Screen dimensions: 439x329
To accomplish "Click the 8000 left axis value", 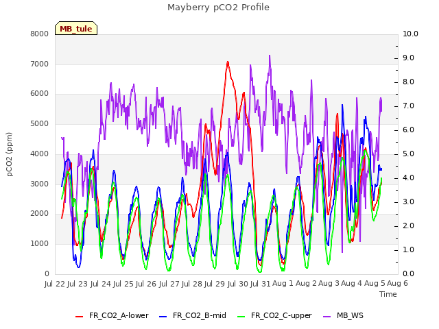I will pos(40,34).
